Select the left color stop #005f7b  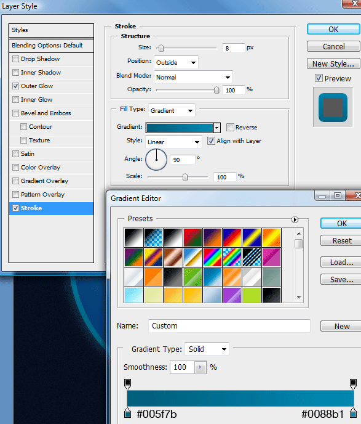pyautogui.click(x=128, y=413)
